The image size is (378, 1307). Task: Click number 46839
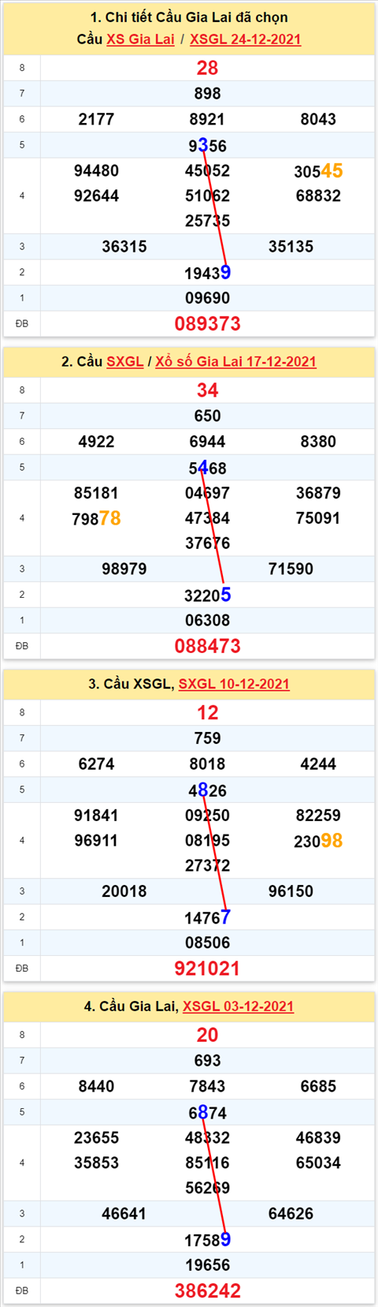click(318, 1138)
